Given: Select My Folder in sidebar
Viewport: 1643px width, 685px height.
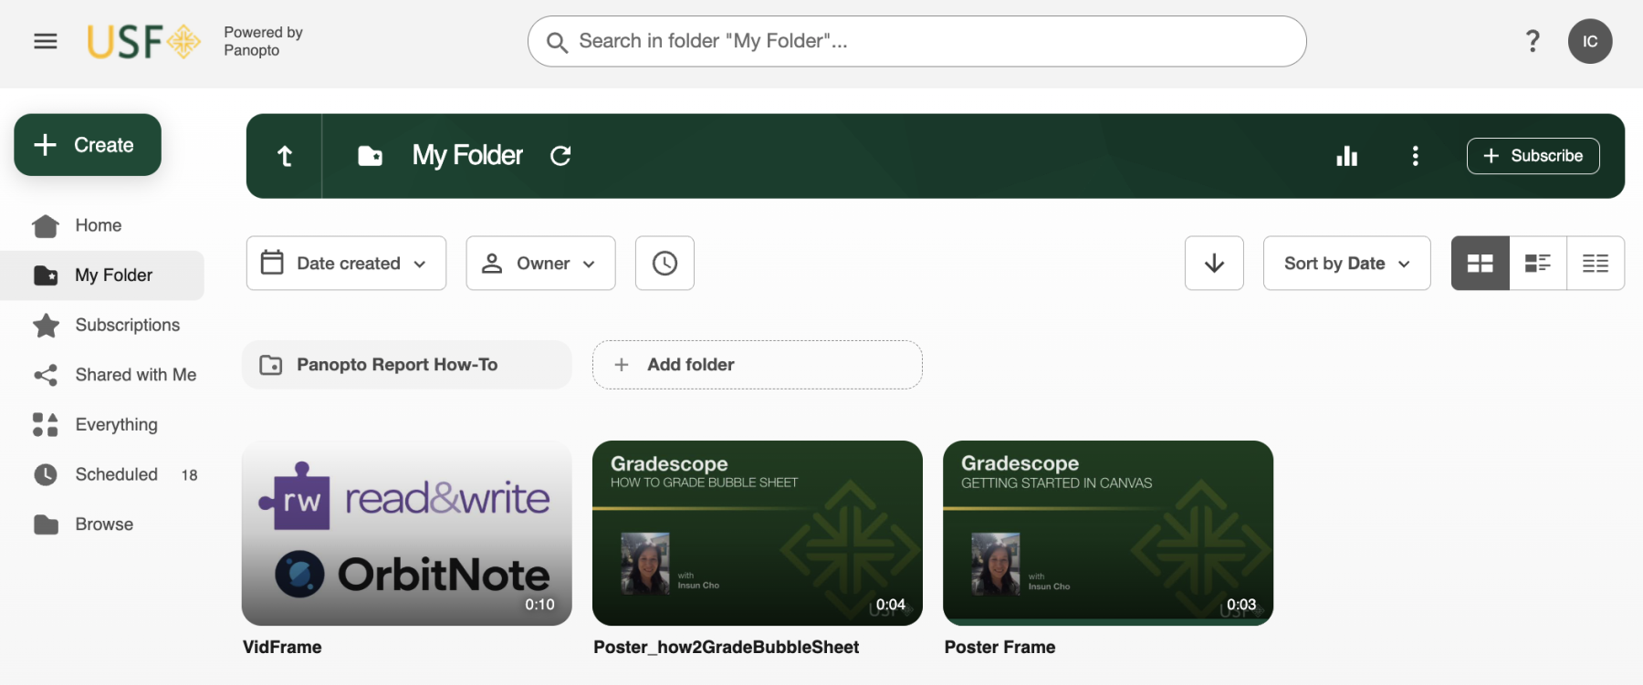Looking at the screenshot, I should click(x=102, y=275).
